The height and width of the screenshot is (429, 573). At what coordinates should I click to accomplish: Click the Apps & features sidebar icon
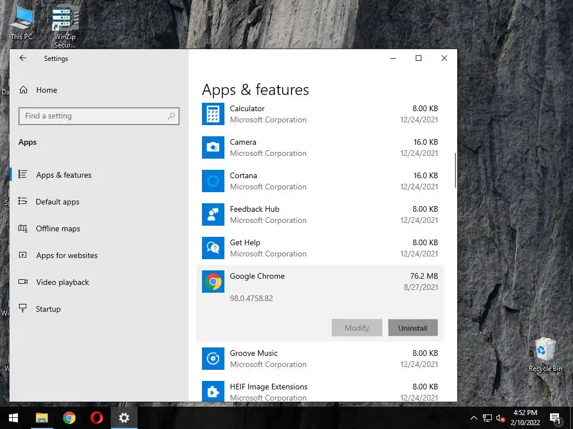[22, 174]
